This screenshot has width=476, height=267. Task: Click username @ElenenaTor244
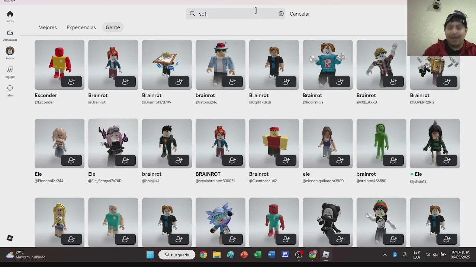click(49, 181)
